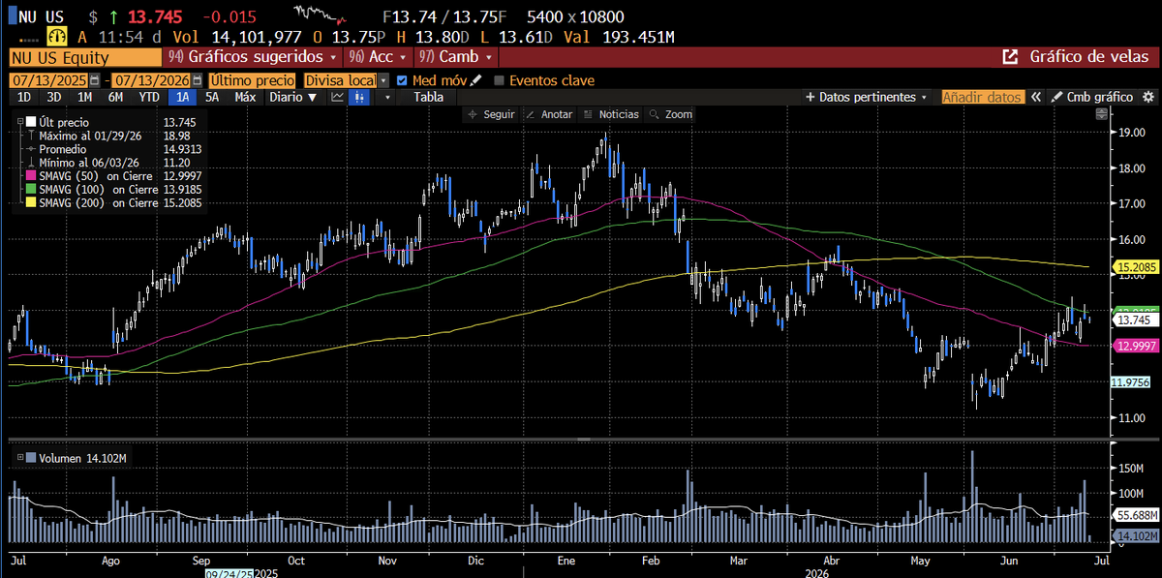The image size is (1162, 578).
Task: Click the yellow SMAVG (200) legend swatch
Action: 32,203
